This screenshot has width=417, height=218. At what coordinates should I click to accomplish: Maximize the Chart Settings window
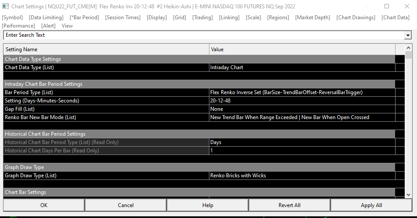coord(387,6)
